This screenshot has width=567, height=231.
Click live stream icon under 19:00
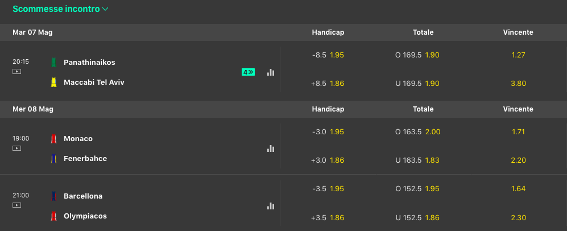[16, 148]
